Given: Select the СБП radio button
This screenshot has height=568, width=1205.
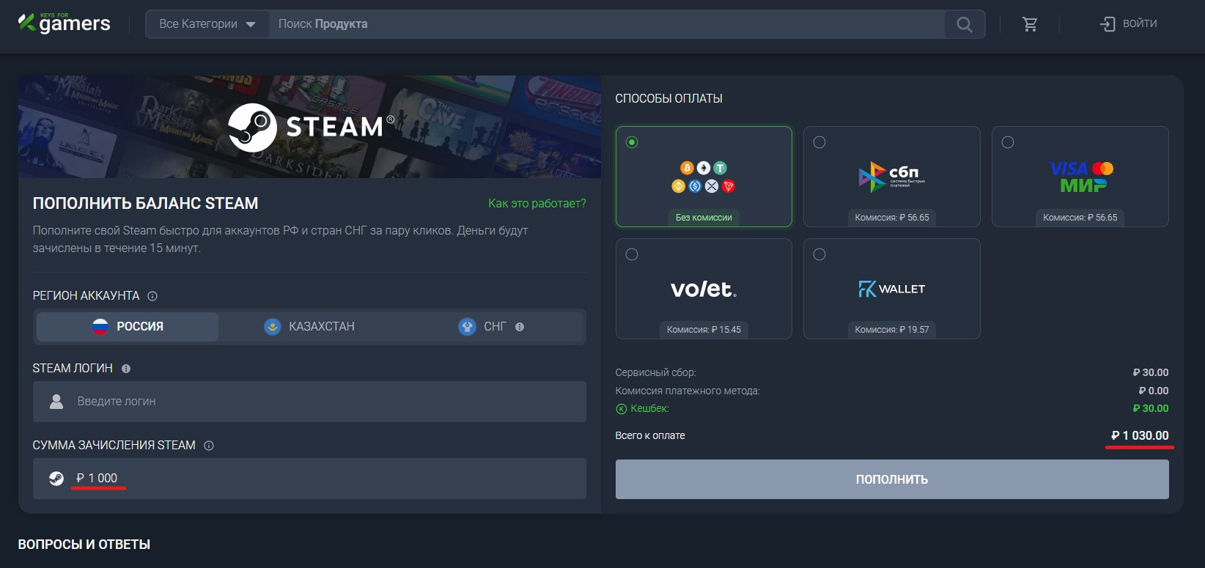Looking at the screenshot, I should click(x=819, y=142).
